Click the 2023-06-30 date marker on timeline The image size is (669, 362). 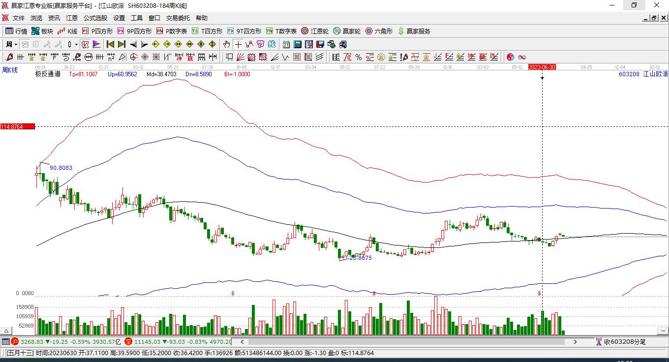click(542, 67)
